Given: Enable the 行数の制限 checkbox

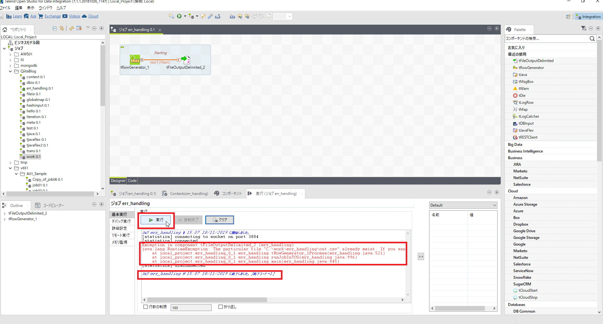Looking at the screenshot, I should (x=146, y=307).
